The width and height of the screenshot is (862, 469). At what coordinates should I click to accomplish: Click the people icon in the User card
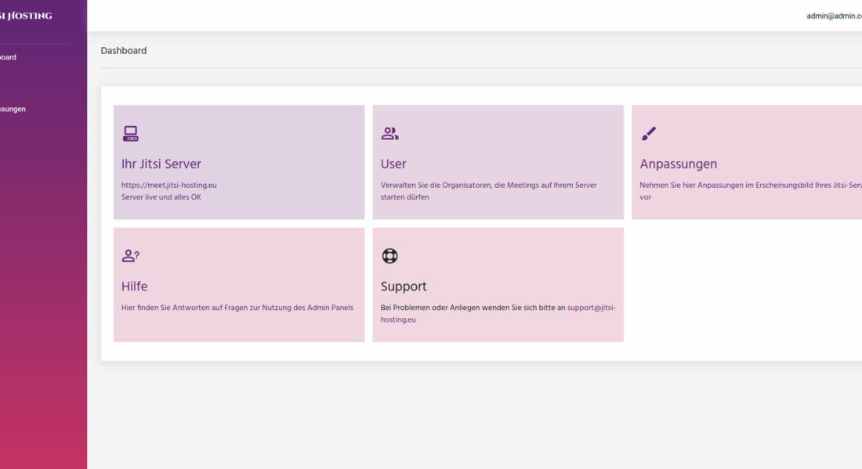[389, 134]
